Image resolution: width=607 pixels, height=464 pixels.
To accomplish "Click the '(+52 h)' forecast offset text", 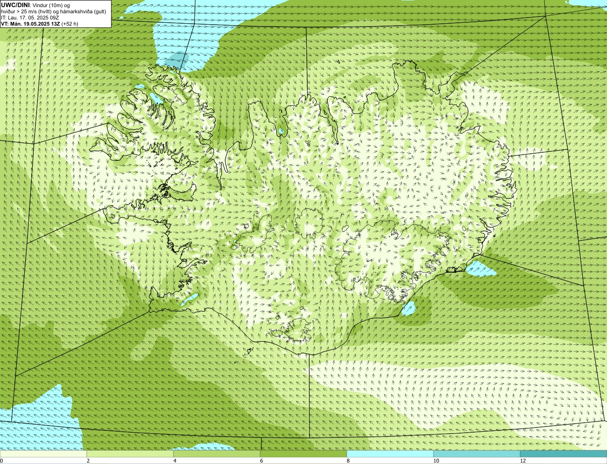I will pos(70,24).
